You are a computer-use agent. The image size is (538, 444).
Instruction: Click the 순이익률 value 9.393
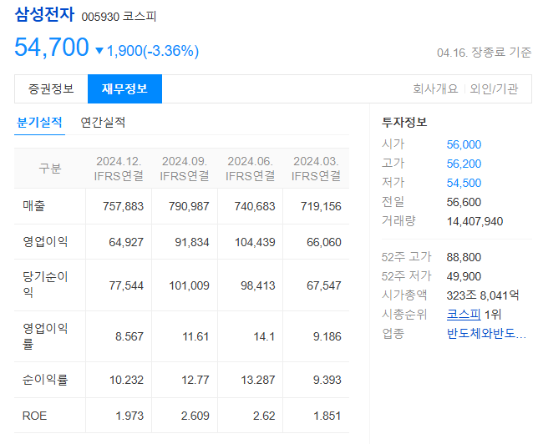coord(327,380)
